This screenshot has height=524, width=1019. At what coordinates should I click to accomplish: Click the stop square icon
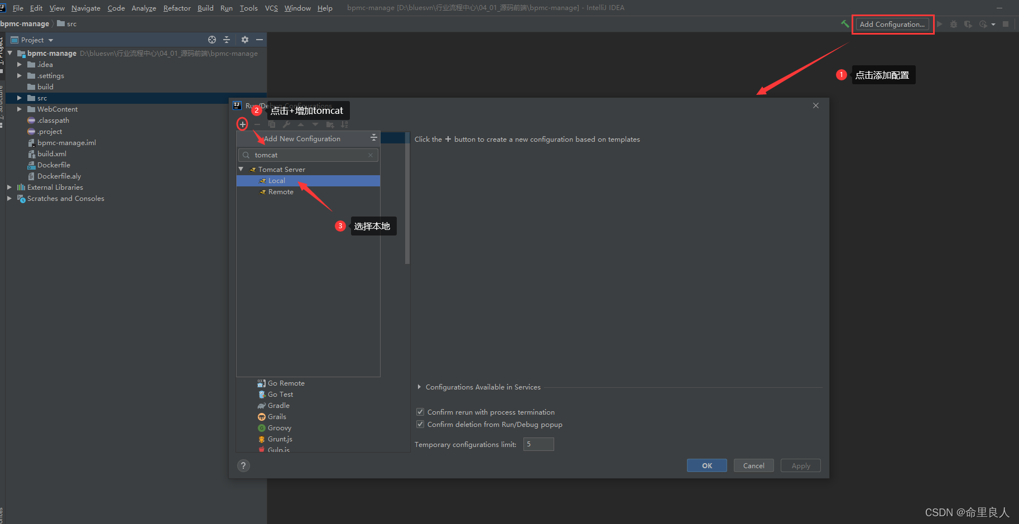pyautogui.click(x=1006, y=24)
